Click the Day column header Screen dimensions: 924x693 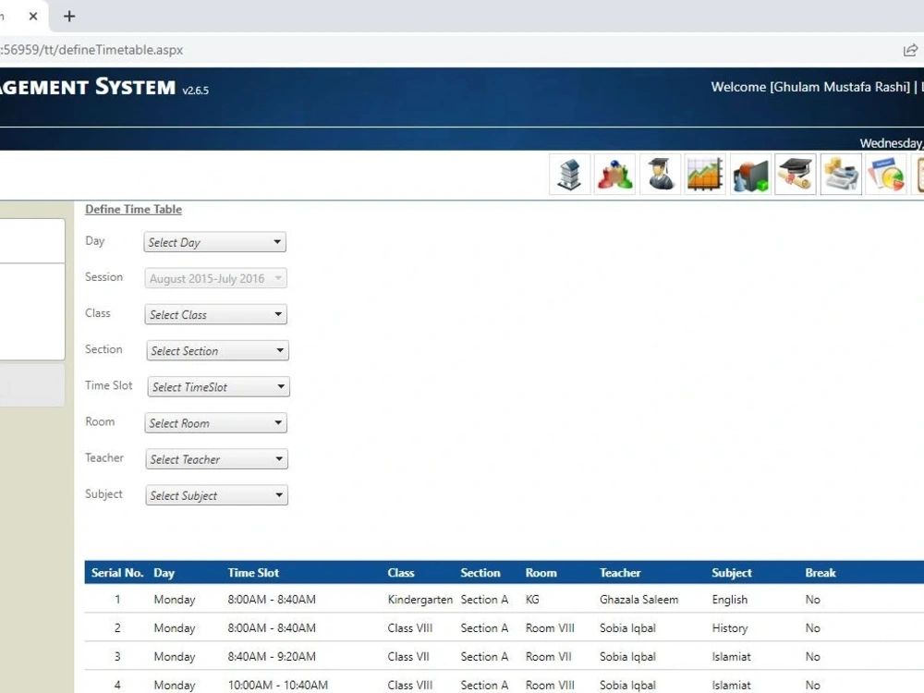pyautogui.click(x=164, y=573)
